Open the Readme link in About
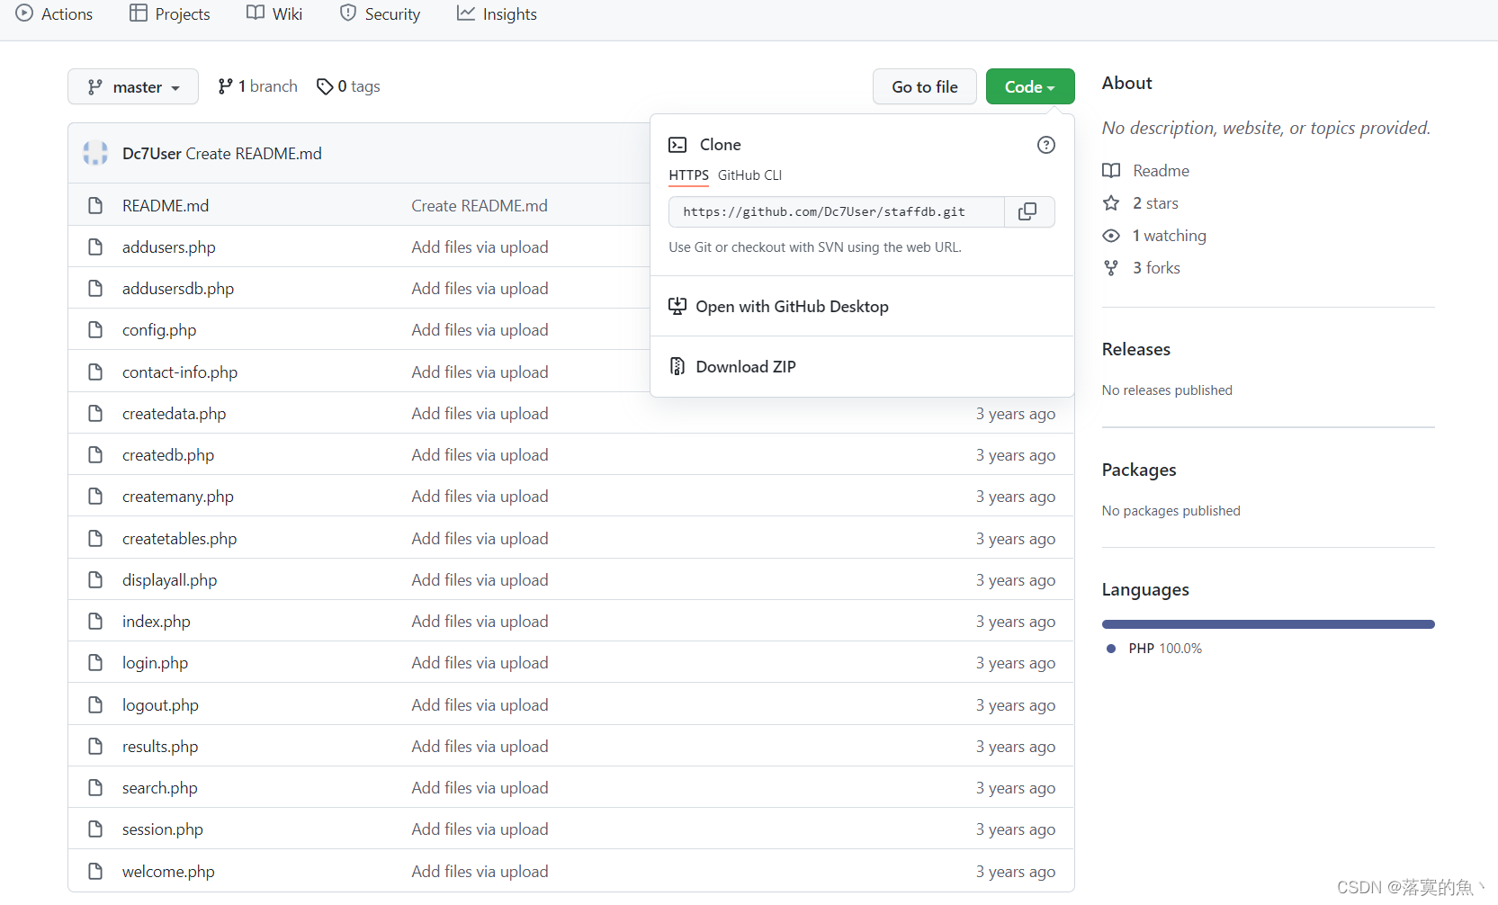 (x=1146, y=171)
